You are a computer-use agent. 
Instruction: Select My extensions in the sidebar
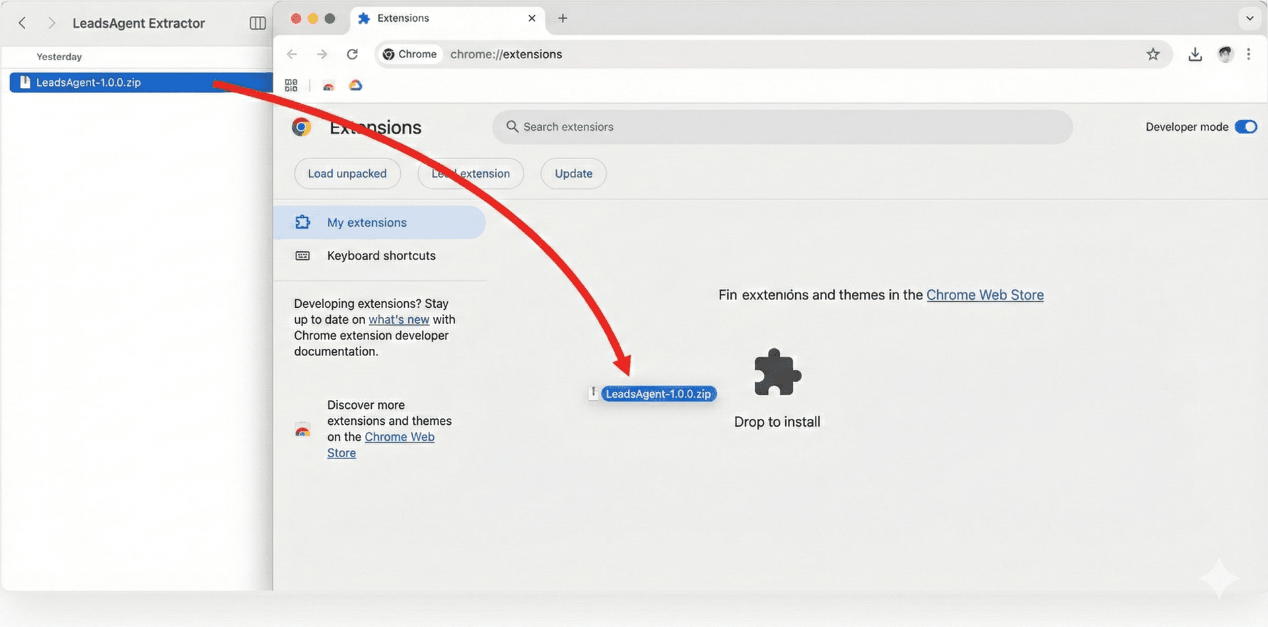click(x=367, y=223)
